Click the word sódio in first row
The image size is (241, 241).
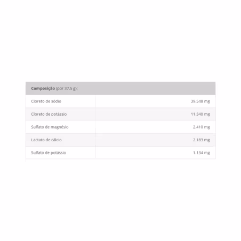56,101
